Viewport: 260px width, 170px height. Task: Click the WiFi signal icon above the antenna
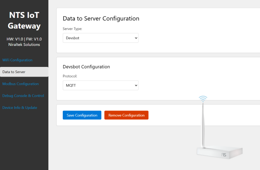pos(203,98)
